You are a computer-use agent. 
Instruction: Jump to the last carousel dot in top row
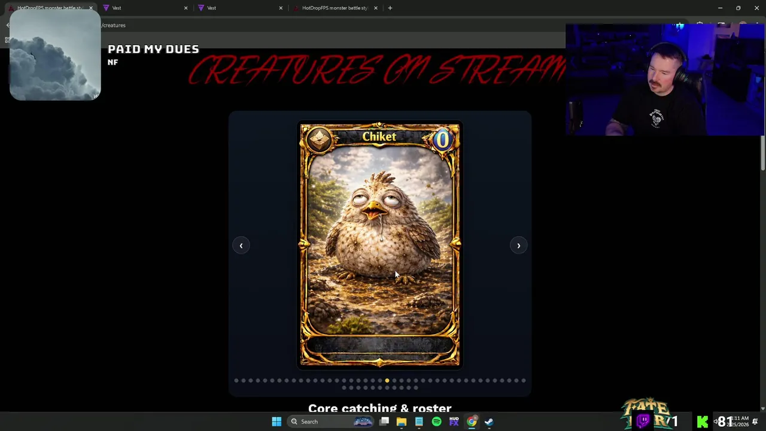[524, 381]
